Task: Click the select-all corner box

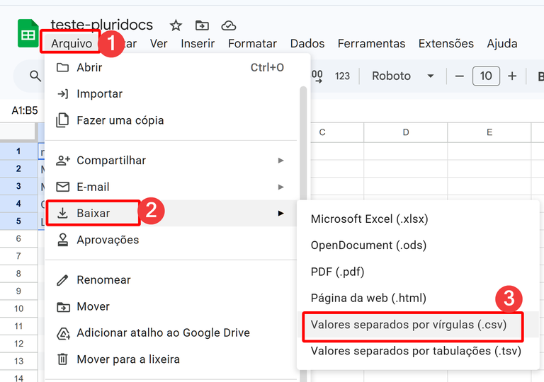Action: click(18, 132)
